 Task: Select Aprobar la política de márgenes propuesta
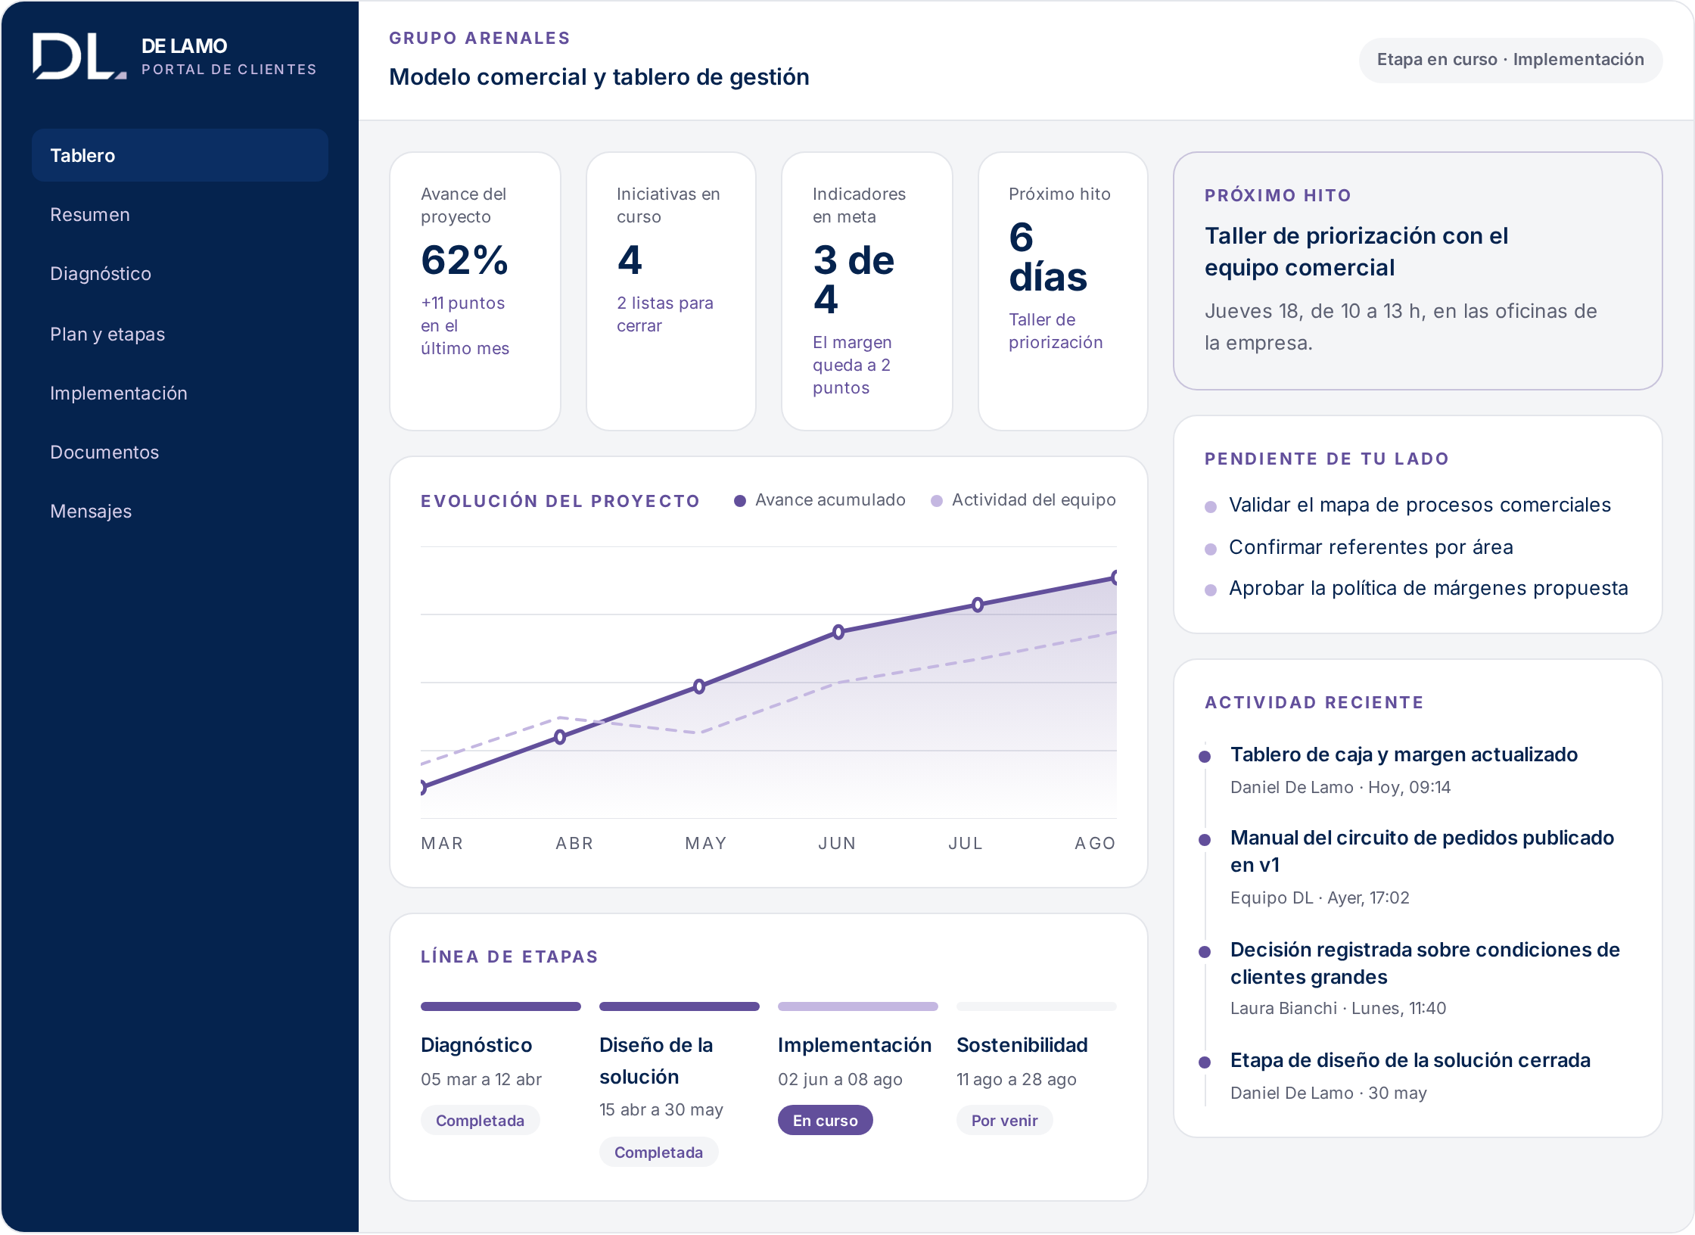click(1429, 588)
